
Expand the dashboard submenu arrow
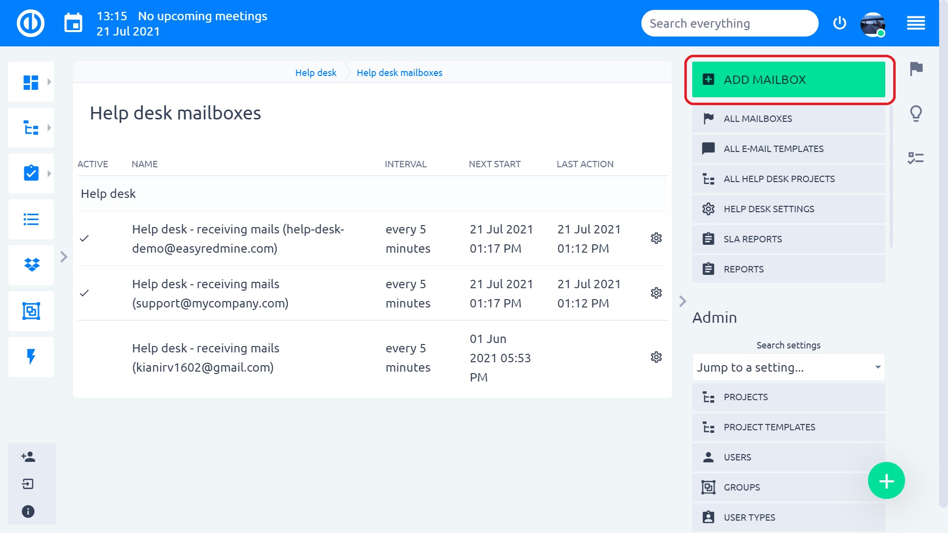(49, 82)
